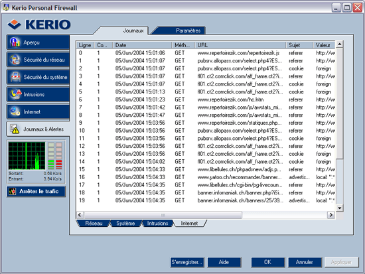Select row 15 www.libellules.ch/phpadsnew URL
Viewport: 365px width, 274px height.
click(x=240, y=169)
